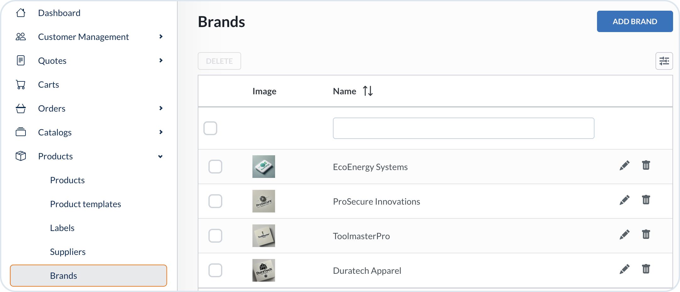The width and height of the screenshot is (680, 292).
Task: Check the ToolmasterPro row checkbox
Action: click(215, 236)
